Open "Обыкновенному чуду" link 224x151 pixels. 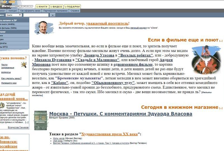(113, 83)
